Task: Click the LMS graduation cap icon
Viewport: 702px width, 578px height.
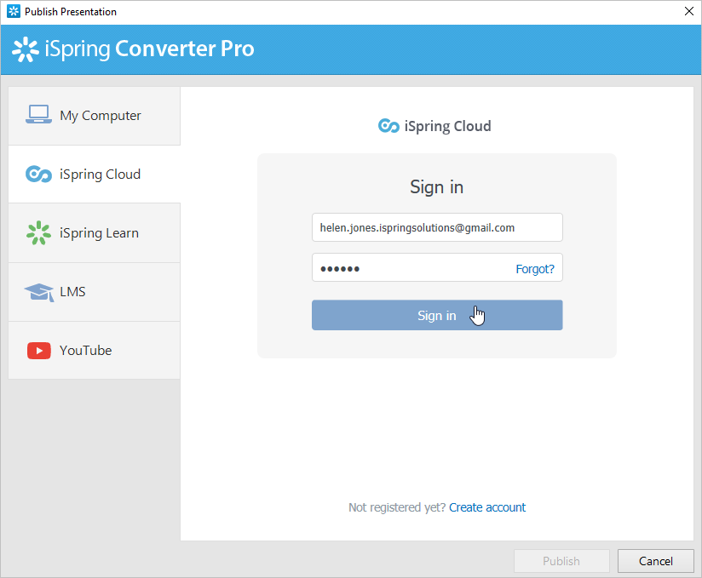Action: click(39, 292)
